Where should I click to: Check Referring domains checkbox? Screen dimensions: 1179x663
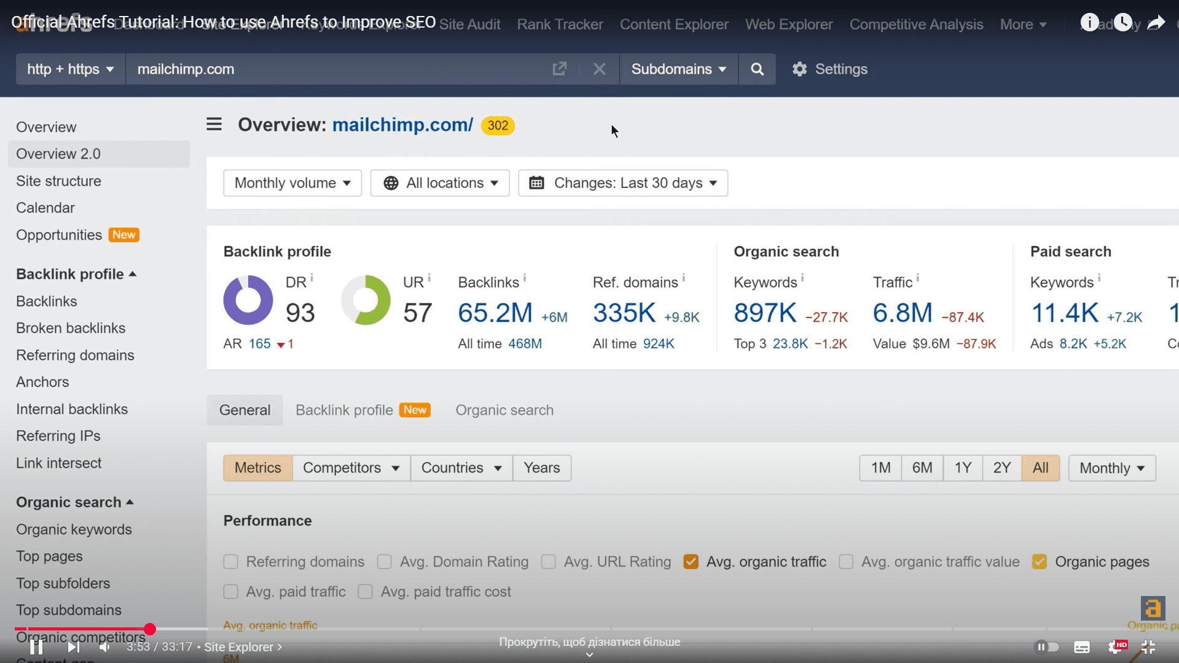point(230,562)
